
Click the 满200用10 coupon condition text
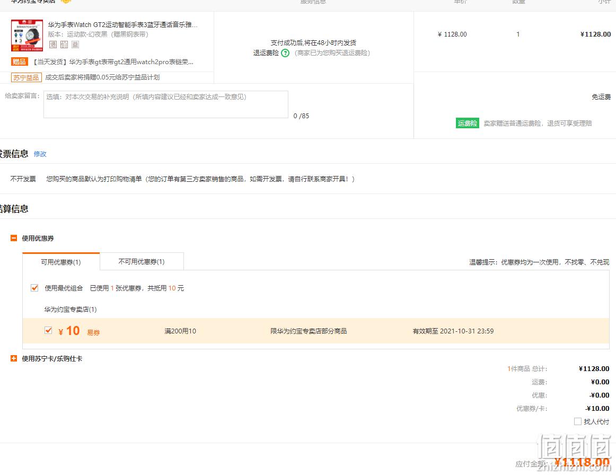coord(180,331)
